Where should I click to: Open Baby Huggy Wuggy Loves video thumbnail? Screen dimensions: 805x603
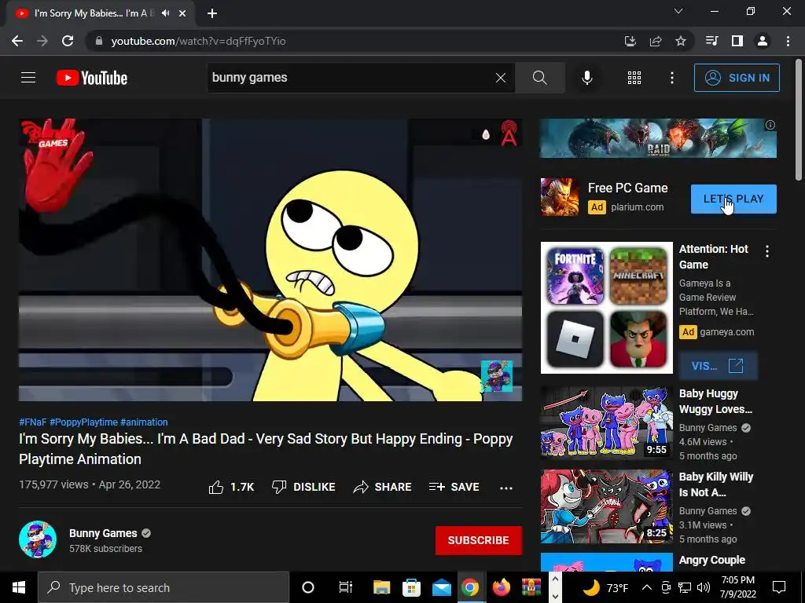(606, 422)
